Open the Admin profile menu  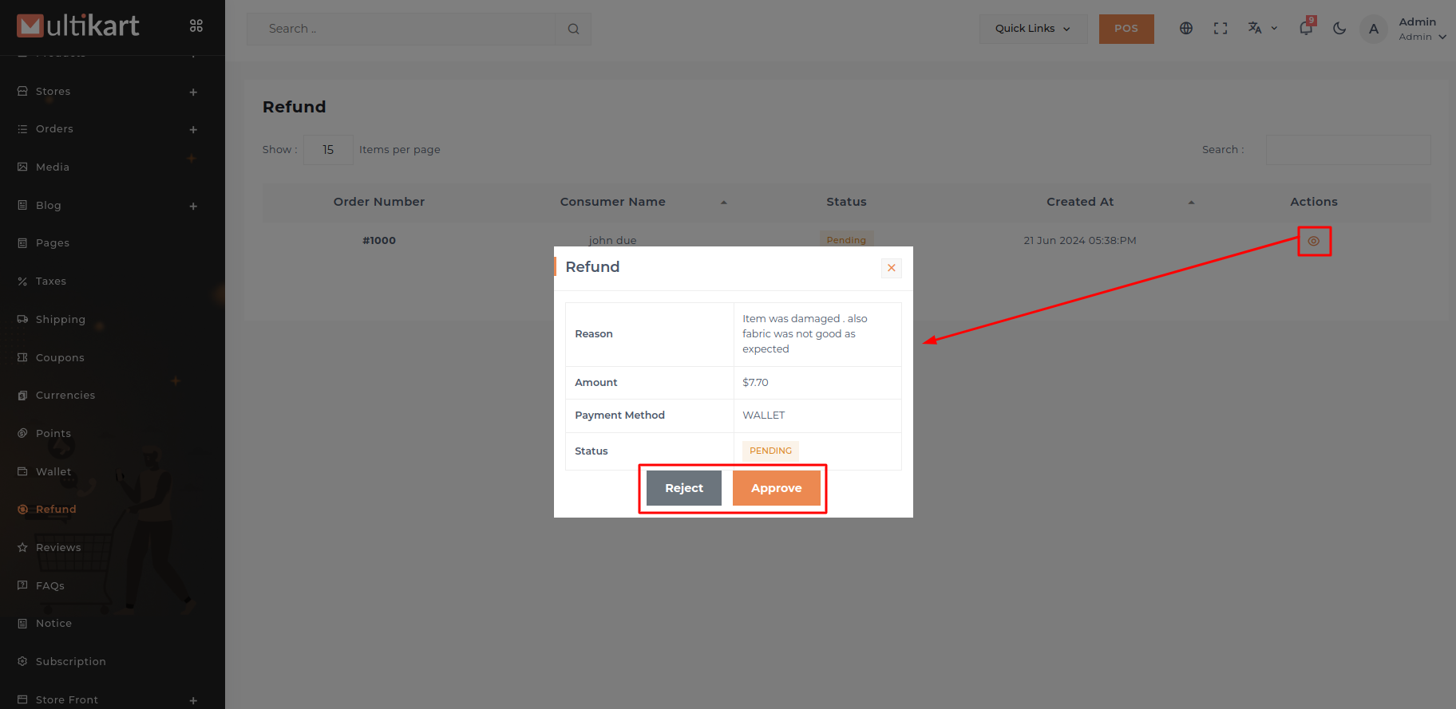pyautogui.click(x=1421, y=29)
